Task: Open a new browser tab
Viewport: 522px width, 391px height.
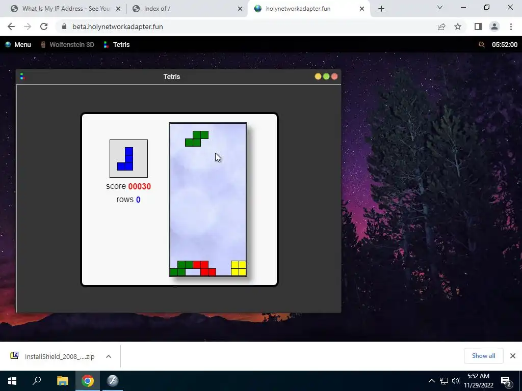Action: [381, 9]
